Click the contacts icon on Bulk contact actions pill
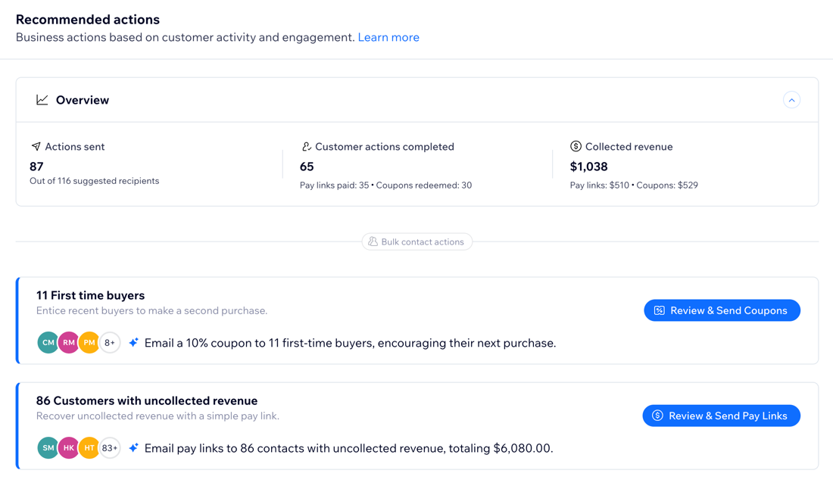 click(373, 241)
